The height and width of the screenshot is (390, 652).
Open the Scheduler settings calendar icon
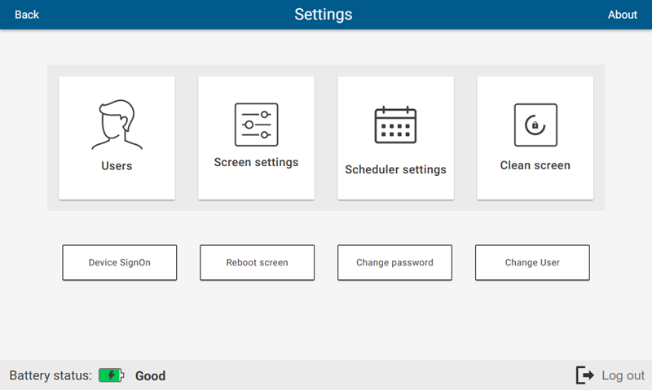pyautogui.click(x=395, y=125)
